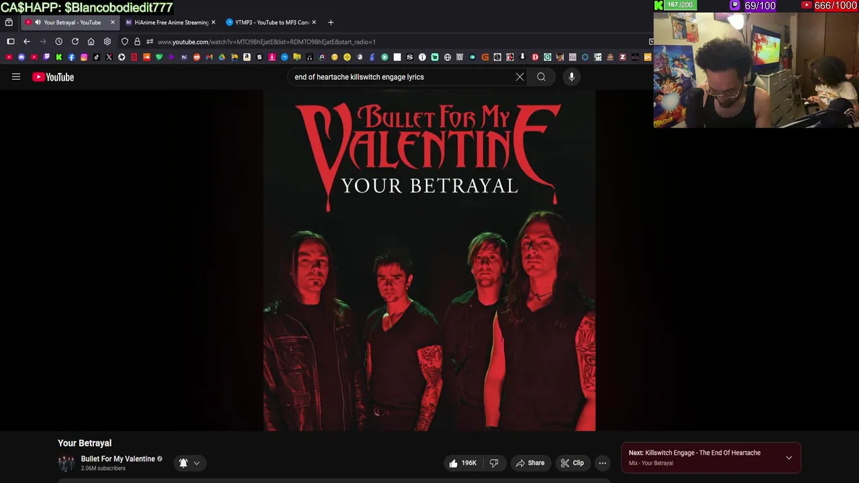Screen dimensions: 859x483
Task: Open the Google Drive bookmark
Action: [x=221, y=57]
